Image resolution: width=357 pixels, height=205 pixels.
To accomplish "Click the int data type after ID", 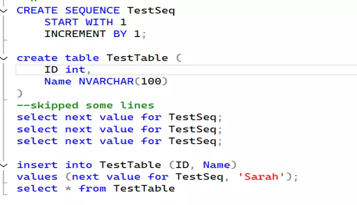I will (75, 70).
